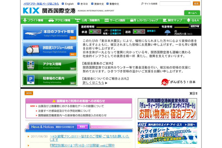Open the 駐車場のご案内 parking banner
This screenshot has width=222, height=148.
click(50, 80)
